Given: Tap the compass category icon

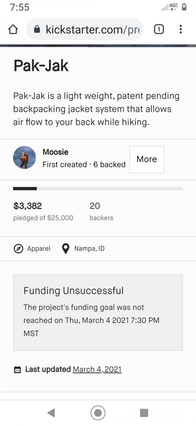Looking at the screenshot, I should (x=18, y=249).
